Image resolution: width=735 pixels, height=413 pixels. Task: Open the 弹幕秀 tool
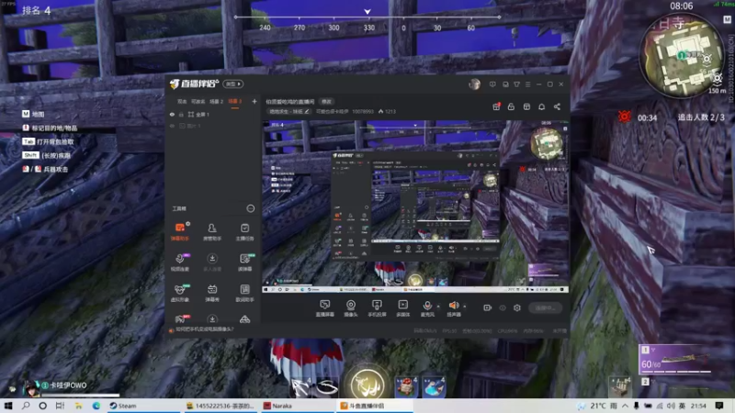[x=212, y=293]
